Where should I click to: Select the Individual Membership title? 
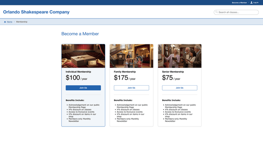[x=78, y=72]
